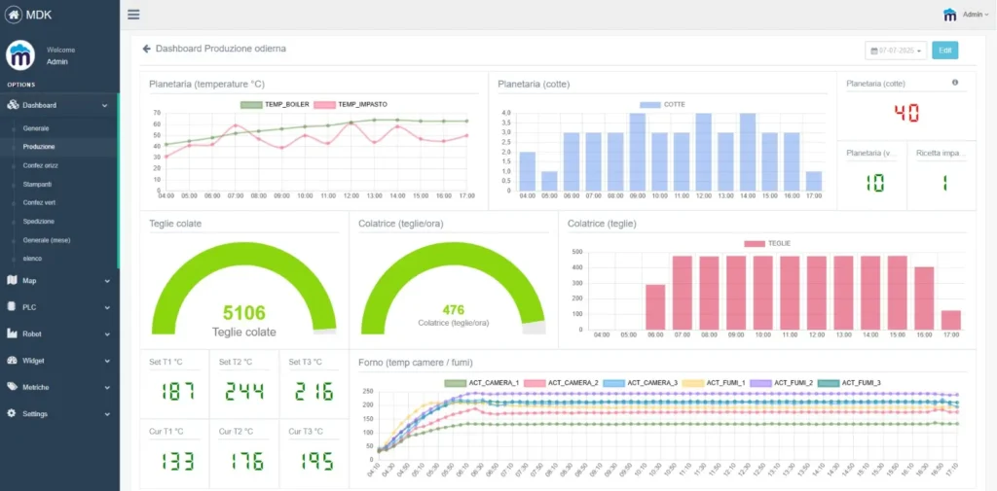
Task: Toggle TEMP_IMPASTO series in chart legend
Action: pos(324,104)
